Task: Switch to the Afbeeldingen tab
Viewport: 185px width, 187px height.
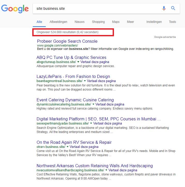Action: point(58,22)
